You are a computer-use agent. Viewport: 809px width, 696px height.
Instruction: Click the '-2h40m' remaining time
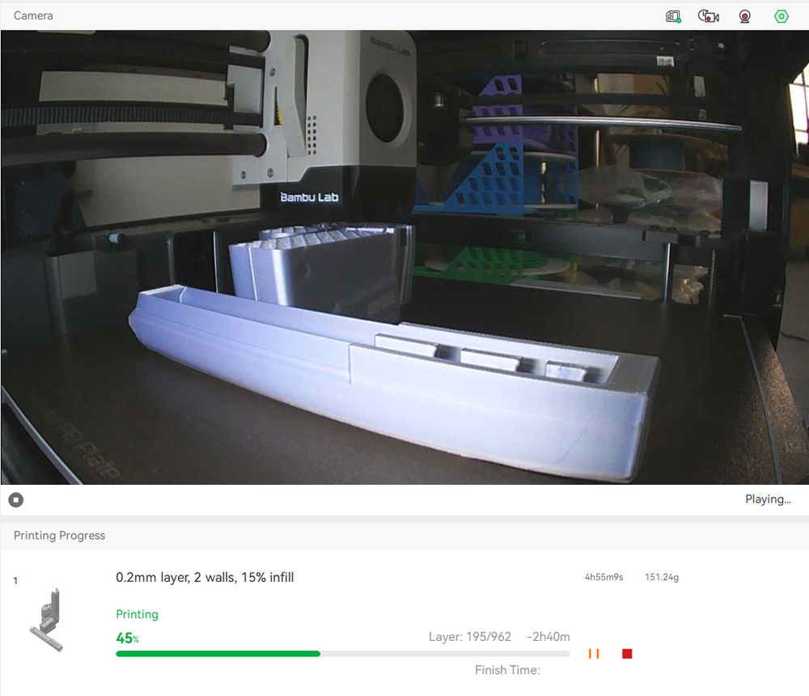(548, 637)
